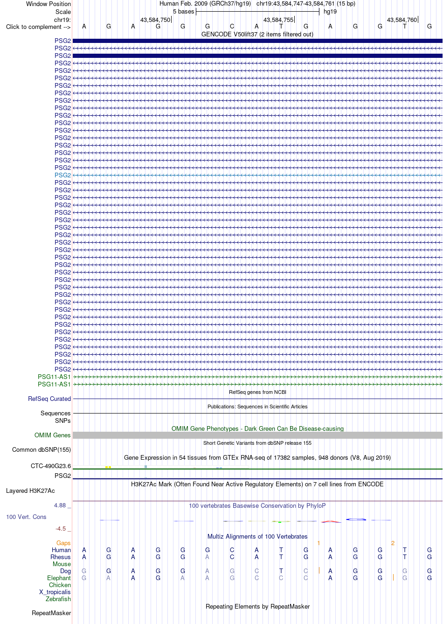Screen dimensions: 443x624
Task: Click the Human Feb. 2009 (GRCh37/hg19) title
Action: (205, 4)
